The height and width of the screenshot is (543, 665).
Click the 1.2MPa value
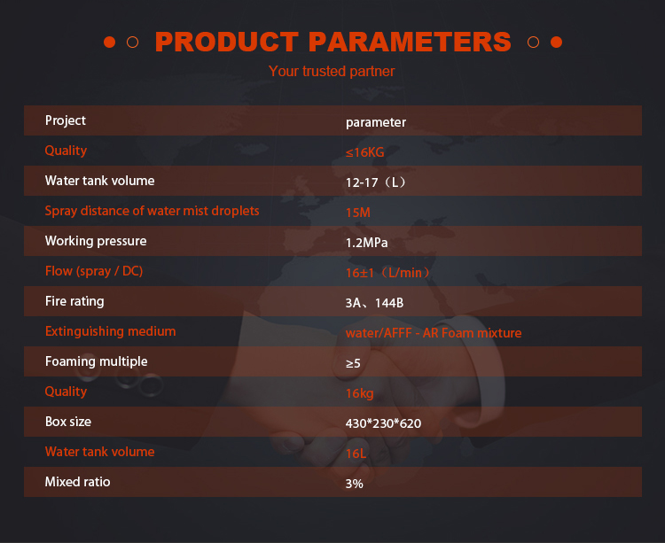pos(366,243)
